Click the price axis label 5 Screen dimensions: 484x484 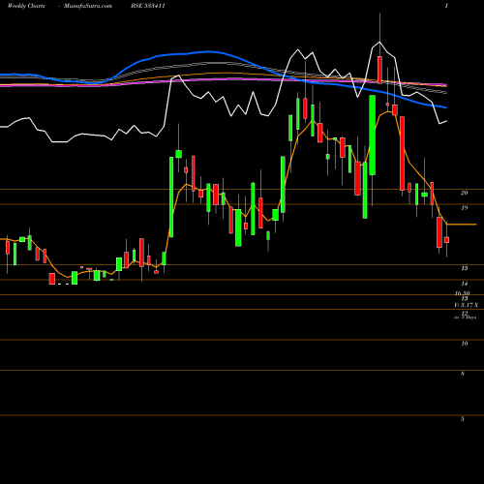[x=463, y=419]
